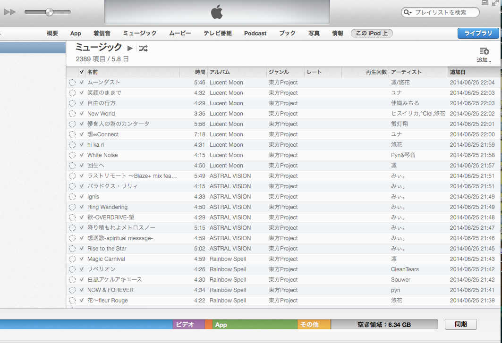Uncheck the Ignis track

[x=82, y=196]
